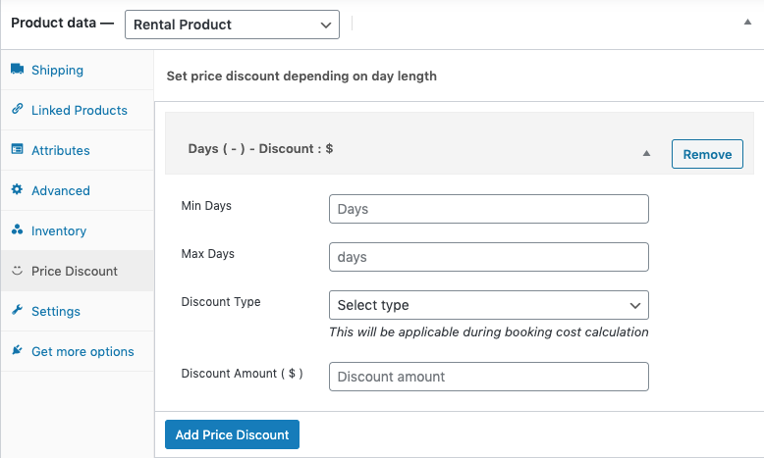This screenshot has height=458, width=764.
Task: Focus the Max Days input field
Action: [488, 257]
